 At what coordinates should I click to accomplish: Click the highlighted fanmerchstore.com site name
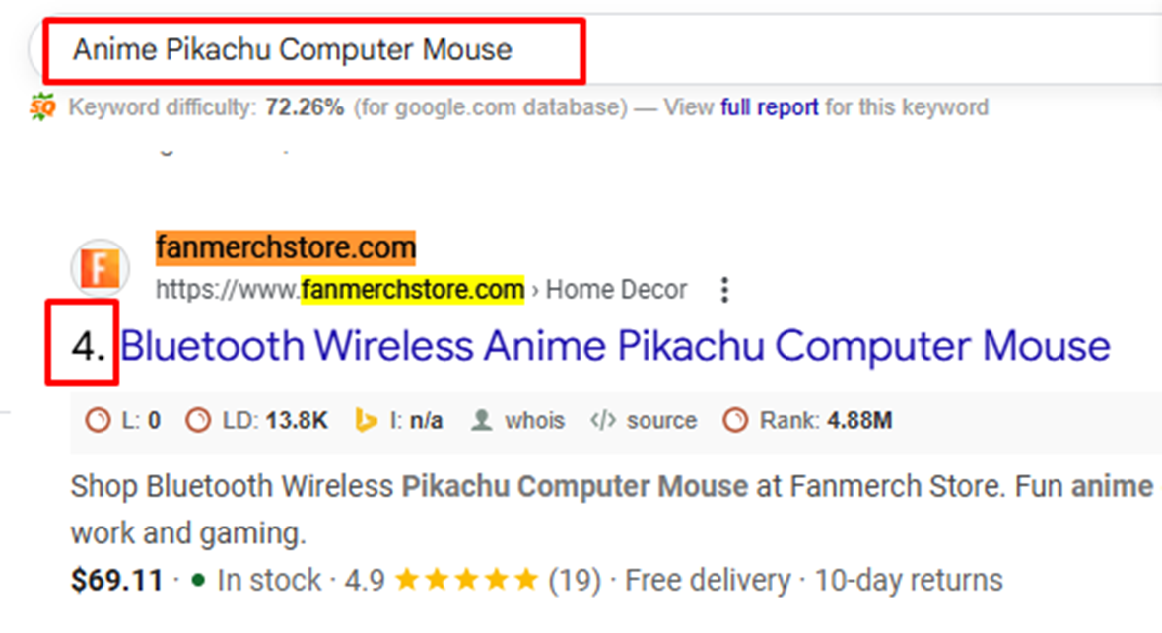coord(285,247)
